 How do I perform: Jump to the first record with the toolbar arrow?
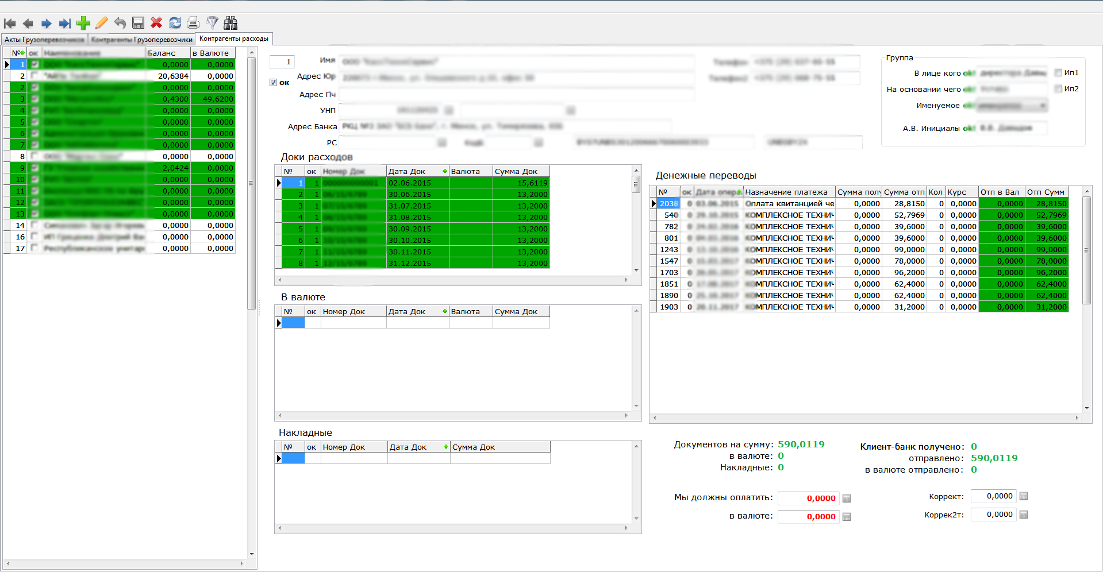(10, 24)
